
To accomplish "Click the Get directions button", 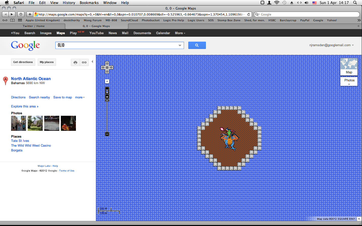I will pos(23,62).
